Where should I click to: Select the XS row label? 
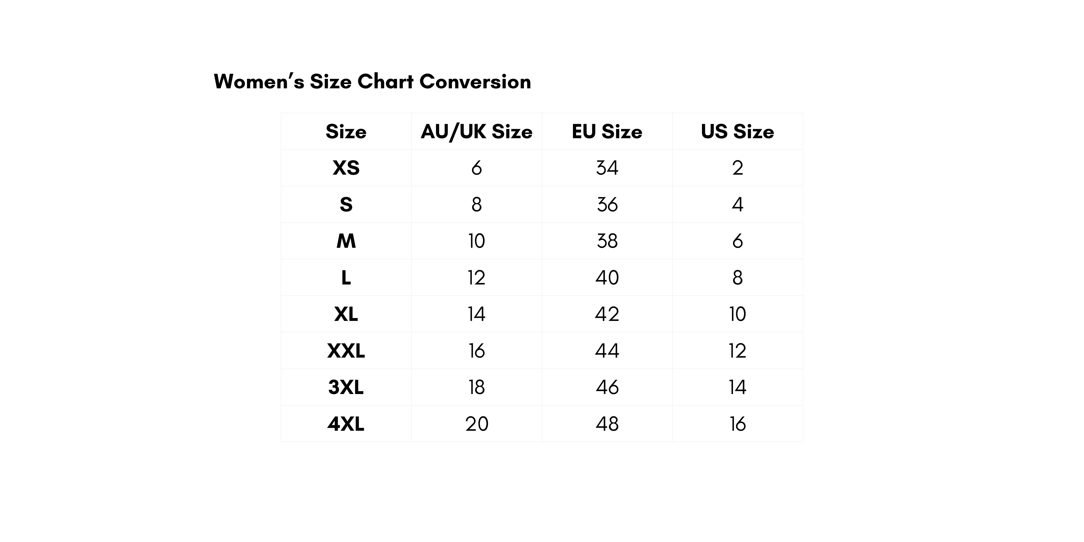pyautogui.click(x=346, y=168)
